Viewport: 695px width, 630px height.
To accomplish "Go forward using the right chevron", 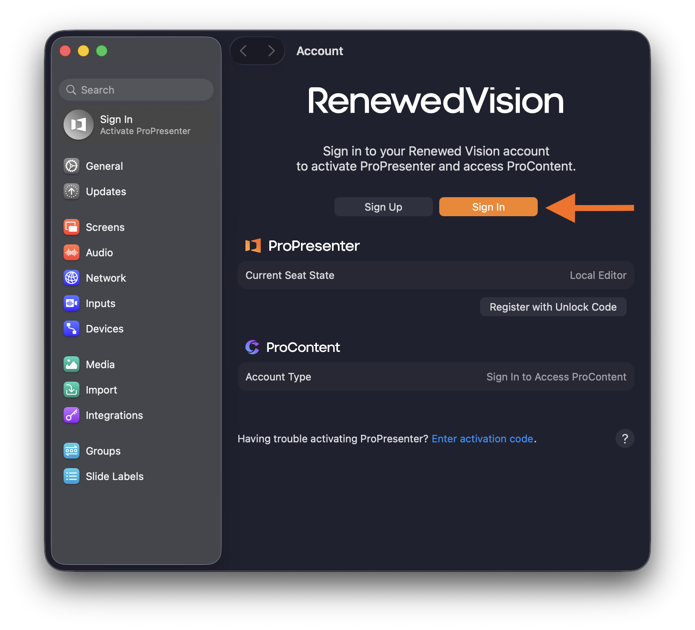I will (x=271, y=51).
